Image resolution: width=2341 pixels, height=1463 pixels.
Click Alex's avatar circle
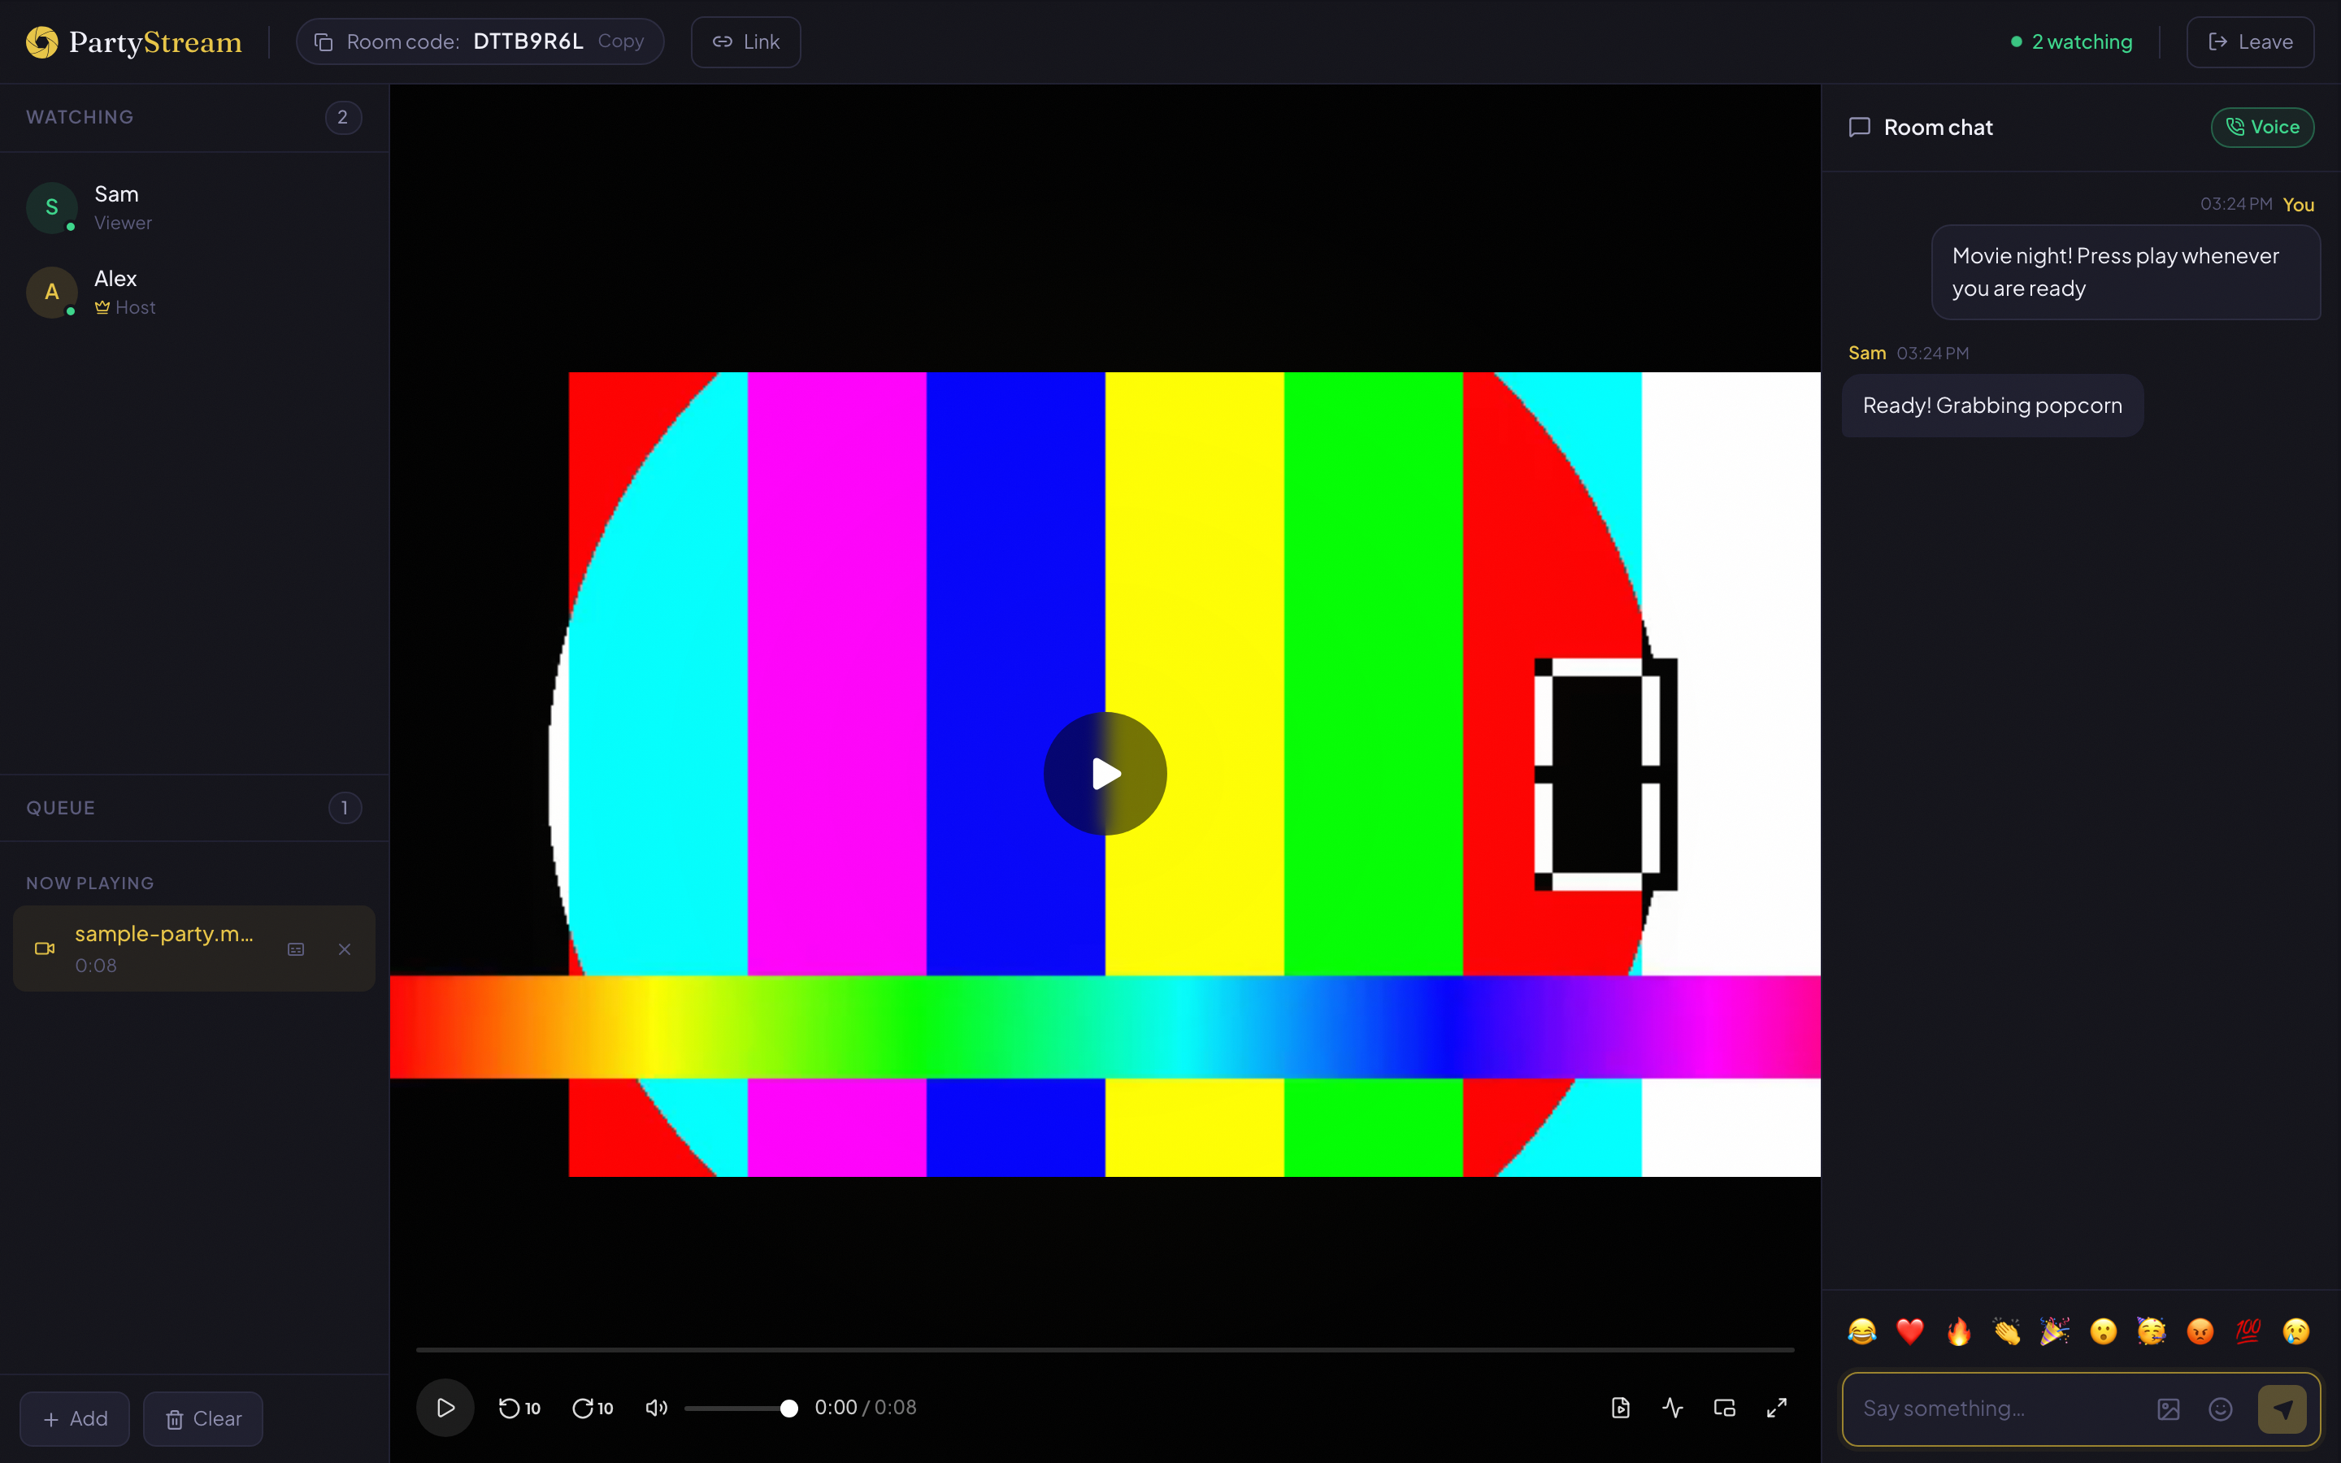[52, 291]
